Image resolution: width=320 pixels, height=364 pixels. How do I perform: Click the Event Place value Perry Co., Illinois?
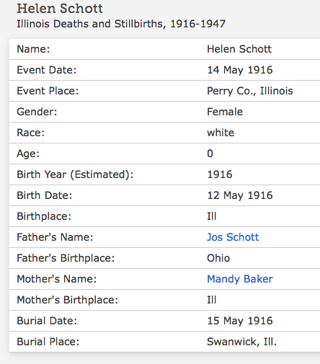[250, 91]
